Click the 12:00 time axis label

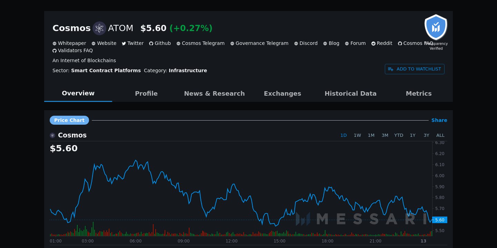tap(231, 241)
